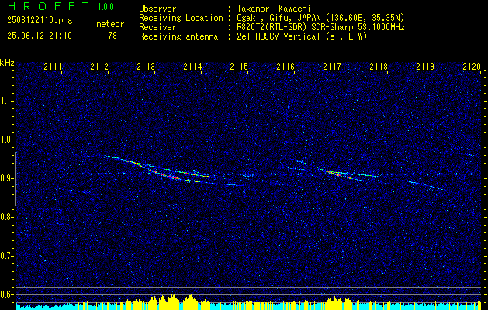Click the 2111 time marker

coord(53,66)
